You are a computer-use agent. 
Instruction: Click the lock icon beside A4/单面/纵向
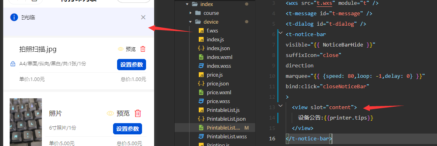[13, 64]
